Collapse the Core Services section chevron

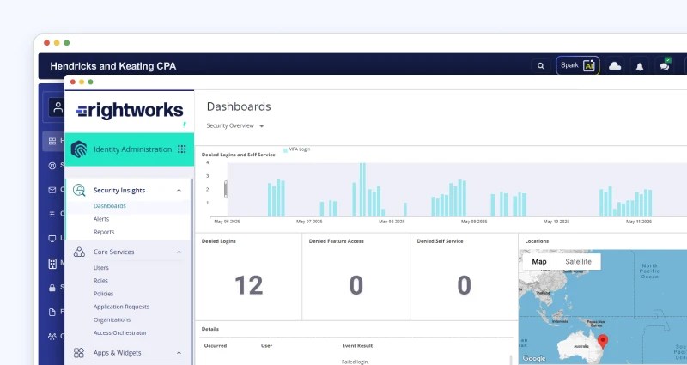coord(179,252)
